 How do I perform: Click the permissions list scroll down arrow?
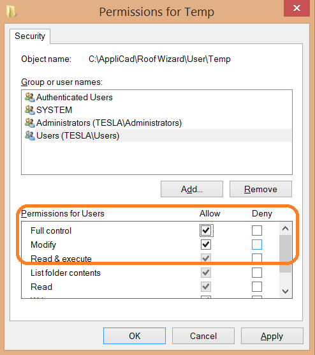[286, 291]
